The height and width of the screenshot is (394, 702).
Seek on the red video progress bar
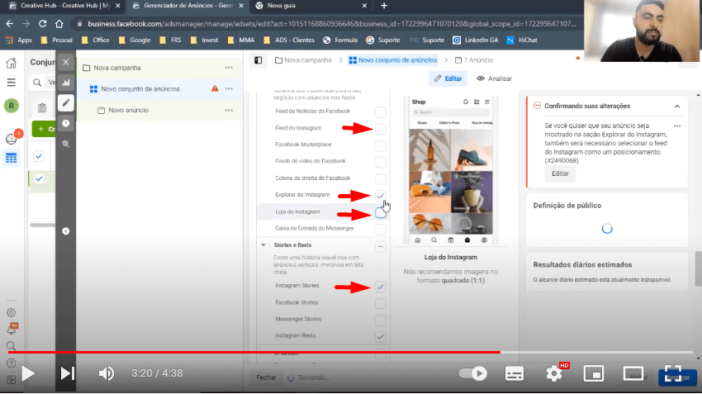point(350,353)
